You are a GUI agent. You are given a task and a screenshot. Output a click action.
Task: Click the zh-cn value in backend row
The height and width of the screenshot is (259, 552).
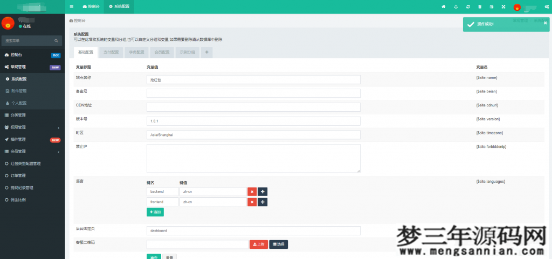tap(213, 192)
